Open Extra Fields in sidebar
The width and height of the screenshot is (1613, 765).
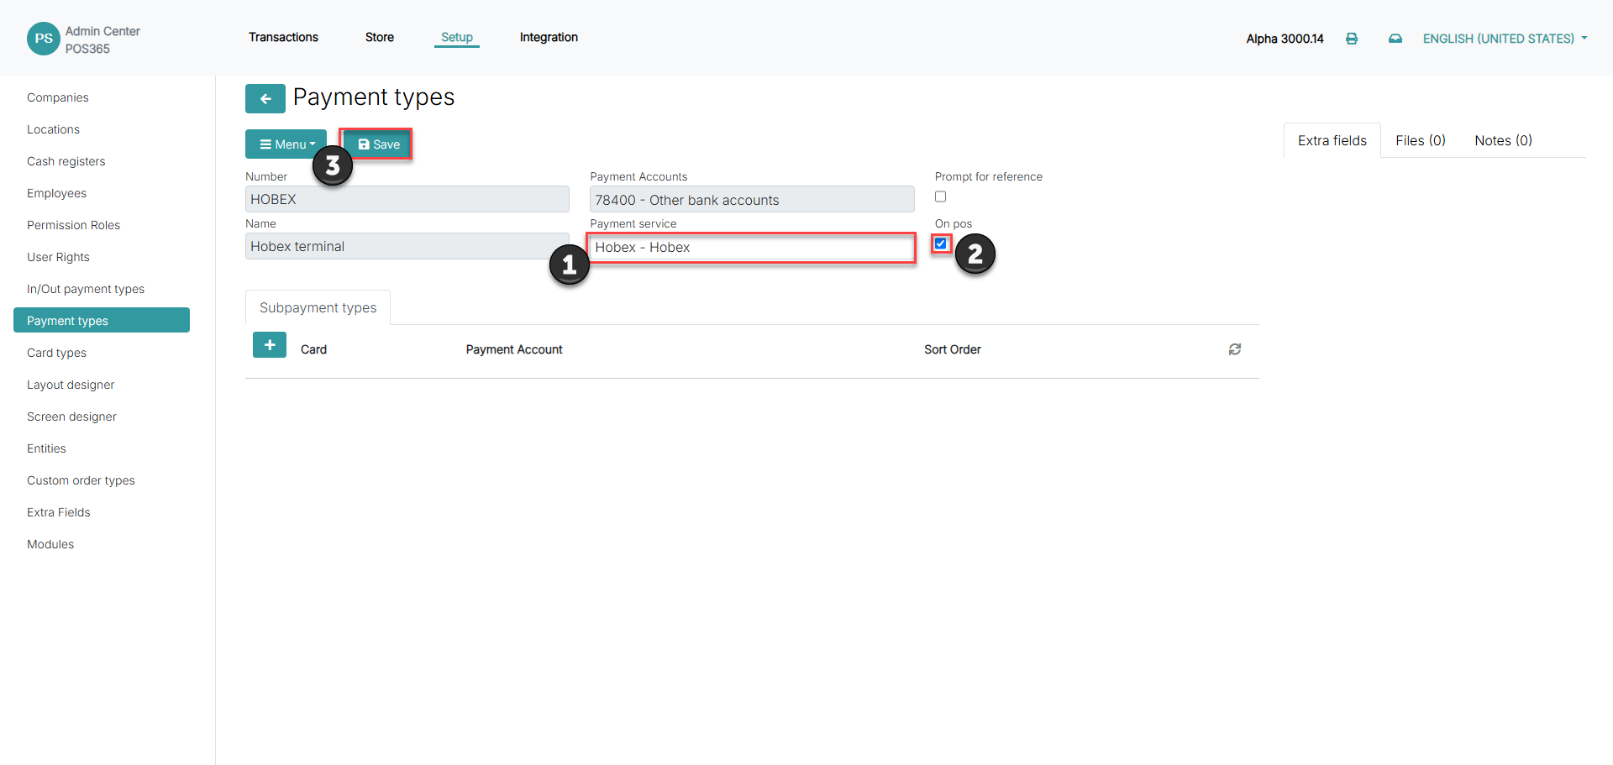click(58, 512)
